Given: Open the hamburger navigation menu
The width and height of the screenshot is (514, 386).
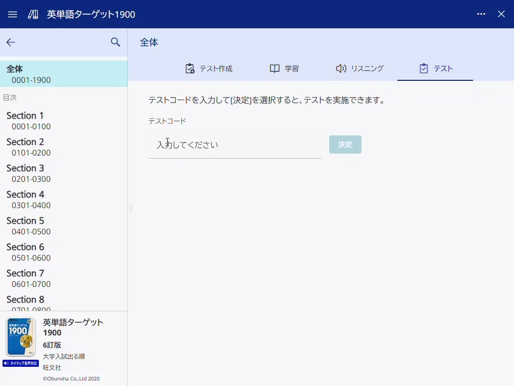Looking at the screenshot, I should point(12,14).
